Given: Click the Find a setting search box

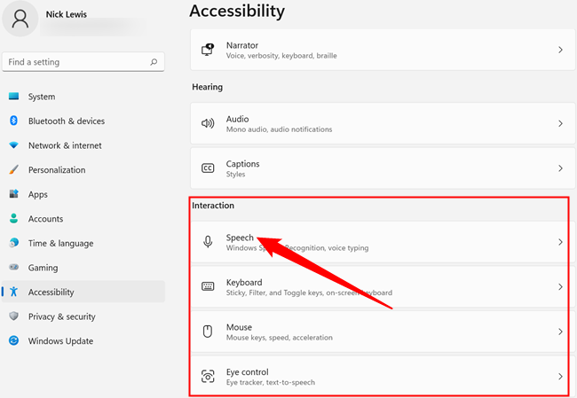Looking at the screenshot, I should tap(83, 62).
